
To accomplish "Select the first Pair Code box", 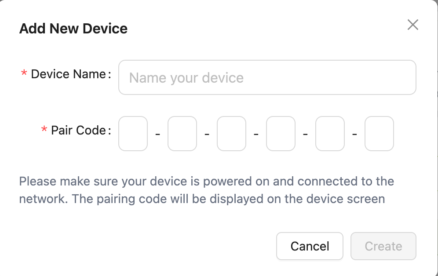I will pyautogui.click(x=133, y=134).
